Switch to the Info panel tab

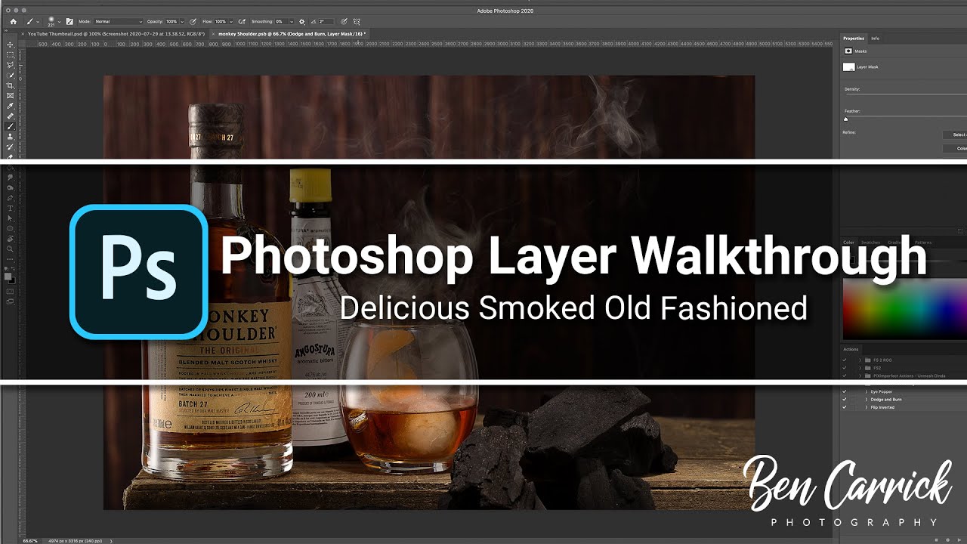[875, 38]
